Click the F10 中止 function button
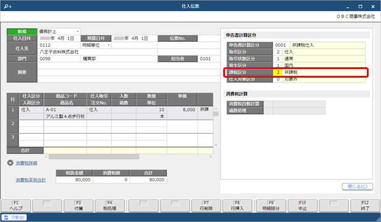The image size is (381, 222). coord(303,206)
